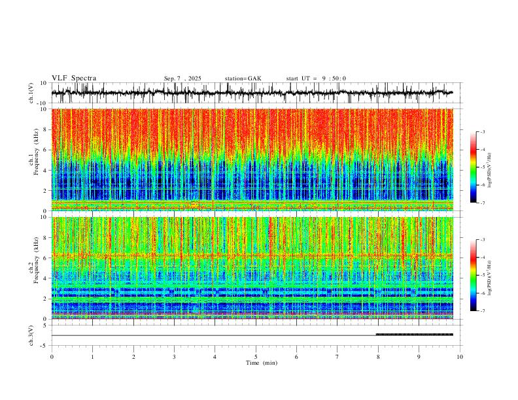518x400 pixels.
Task: Click the ch.2 log(PSD) color bar label
Action: [490, 278]
